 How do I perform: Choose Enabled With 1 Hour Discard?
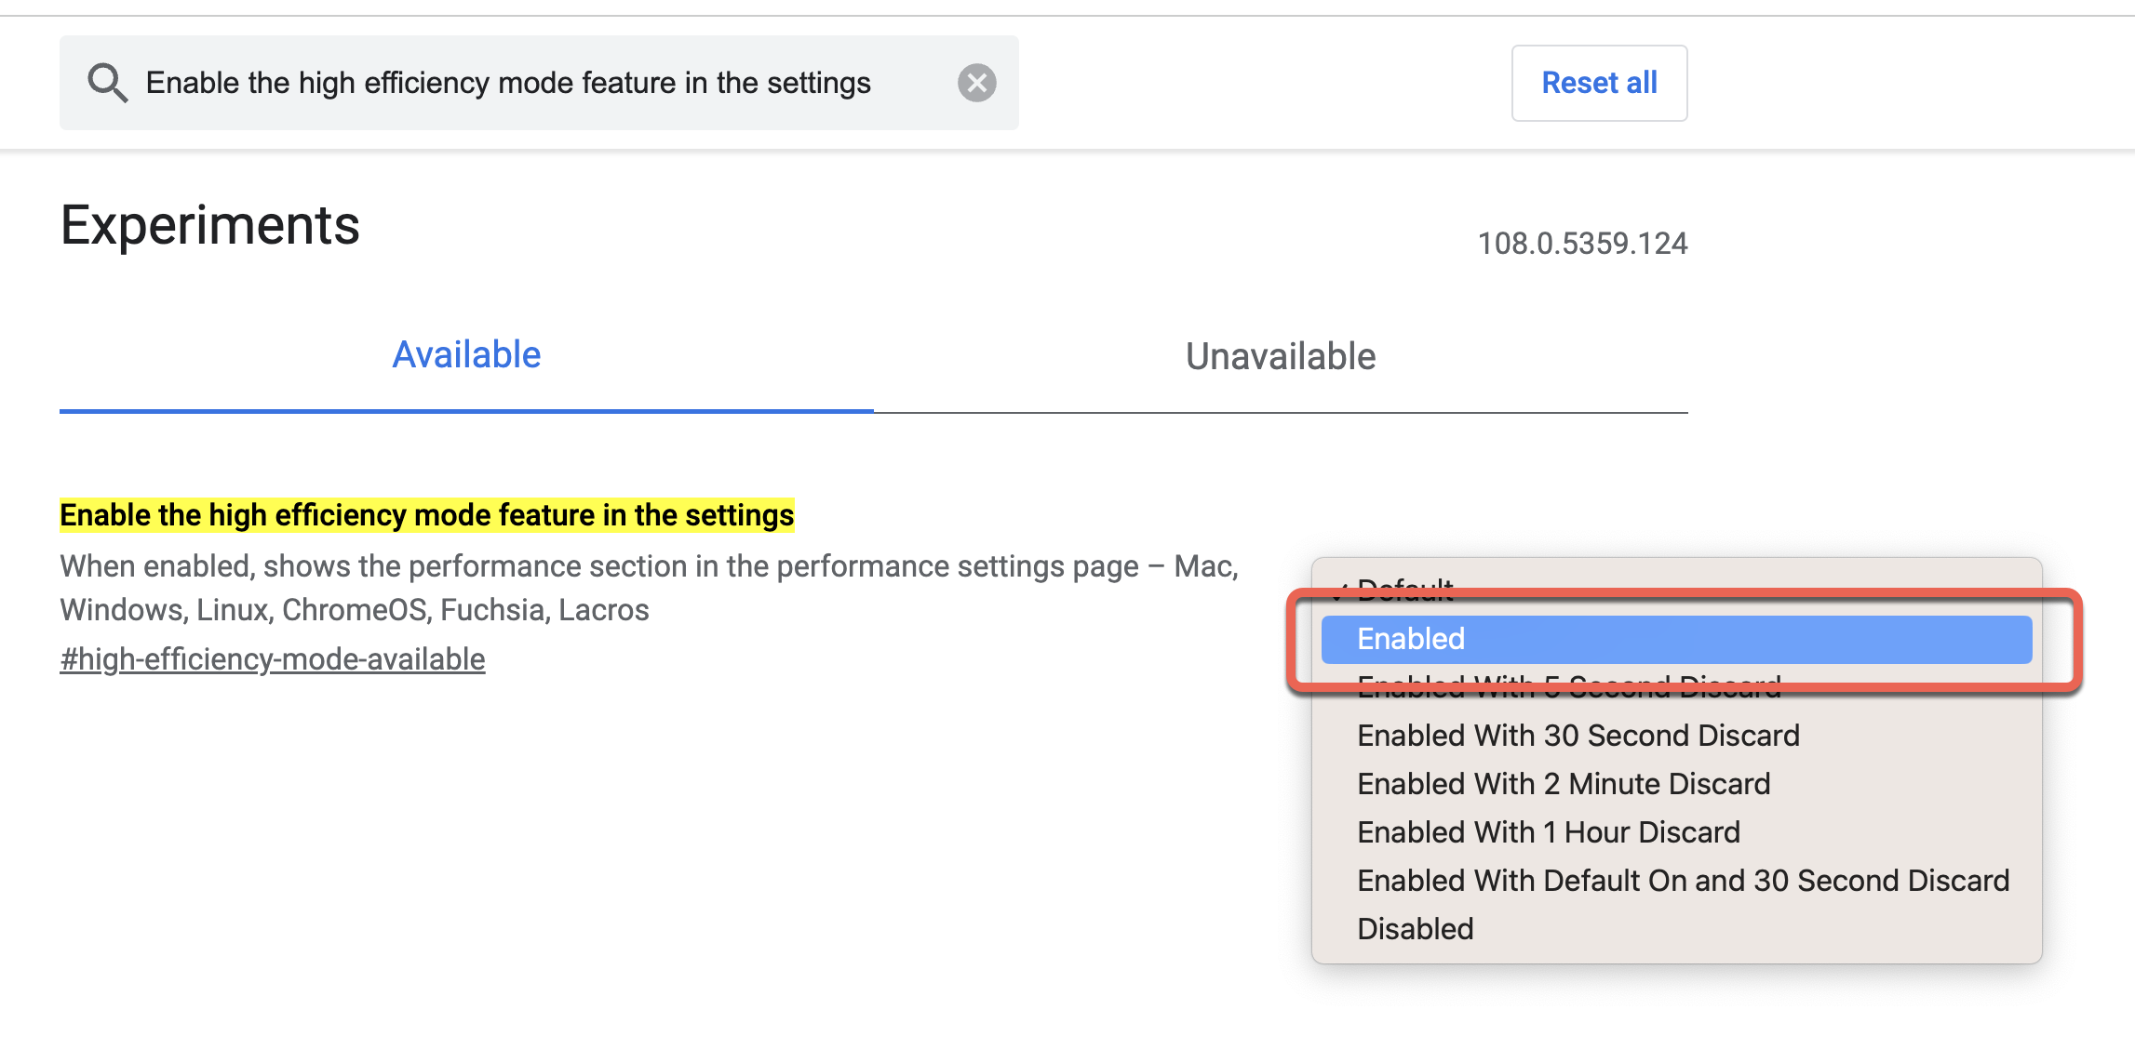[1548, 832]
